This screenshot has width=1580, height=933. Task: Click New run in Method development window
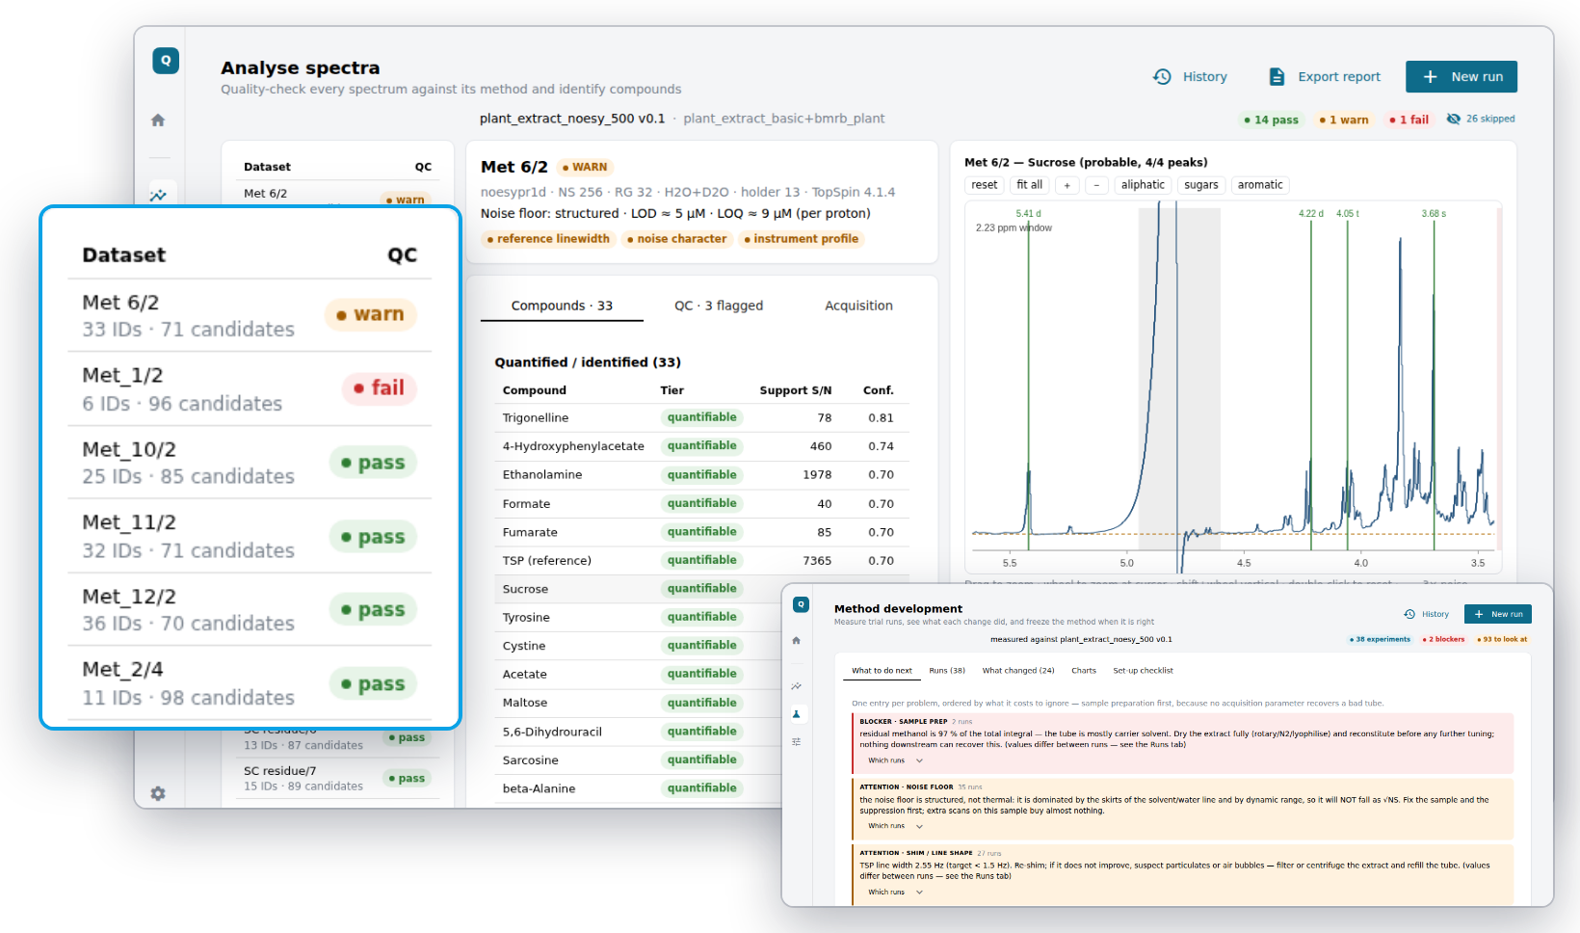[1498, 614]
